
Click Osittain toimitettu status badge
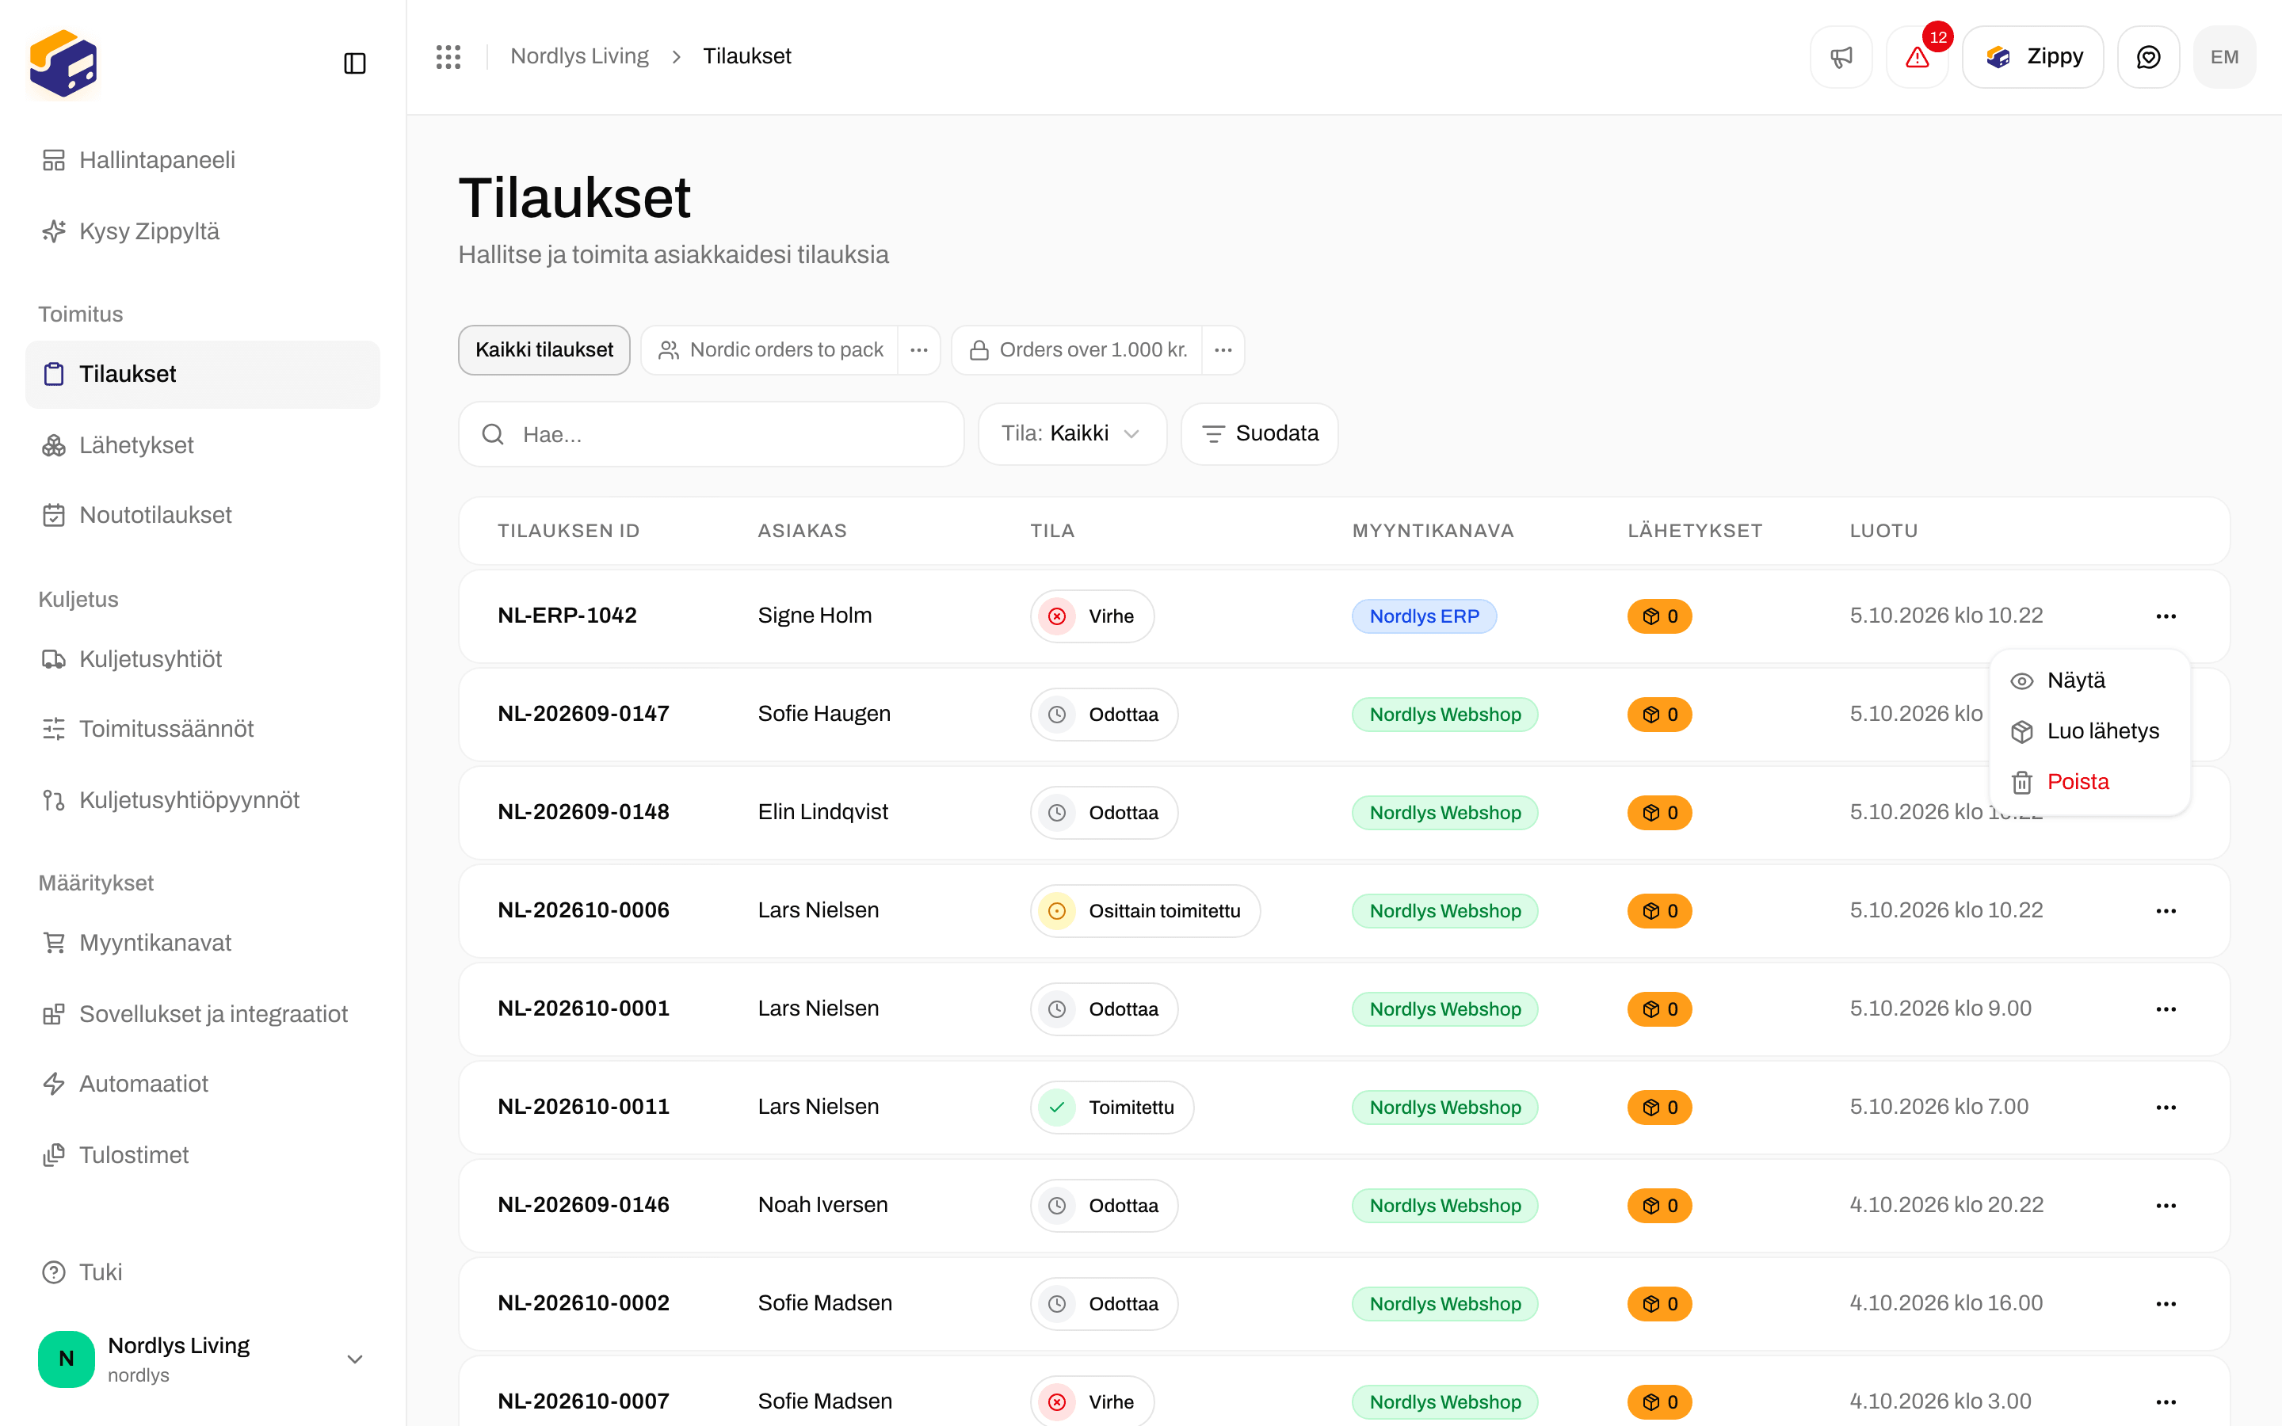coord(1145,911)
